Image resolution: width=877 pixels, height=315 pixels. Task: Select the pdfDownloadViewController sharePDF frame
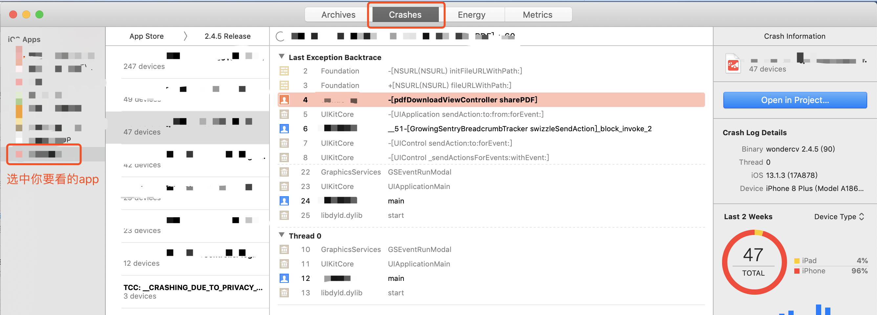[x=491, y=100]
